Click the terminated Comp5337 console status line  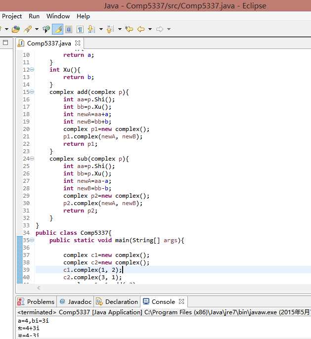[x=164, y=312]
